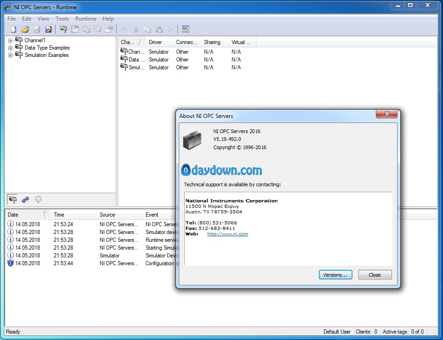The image size is (443, 340).
Task: Open the View menu
Action: click(x=43, y=19)
